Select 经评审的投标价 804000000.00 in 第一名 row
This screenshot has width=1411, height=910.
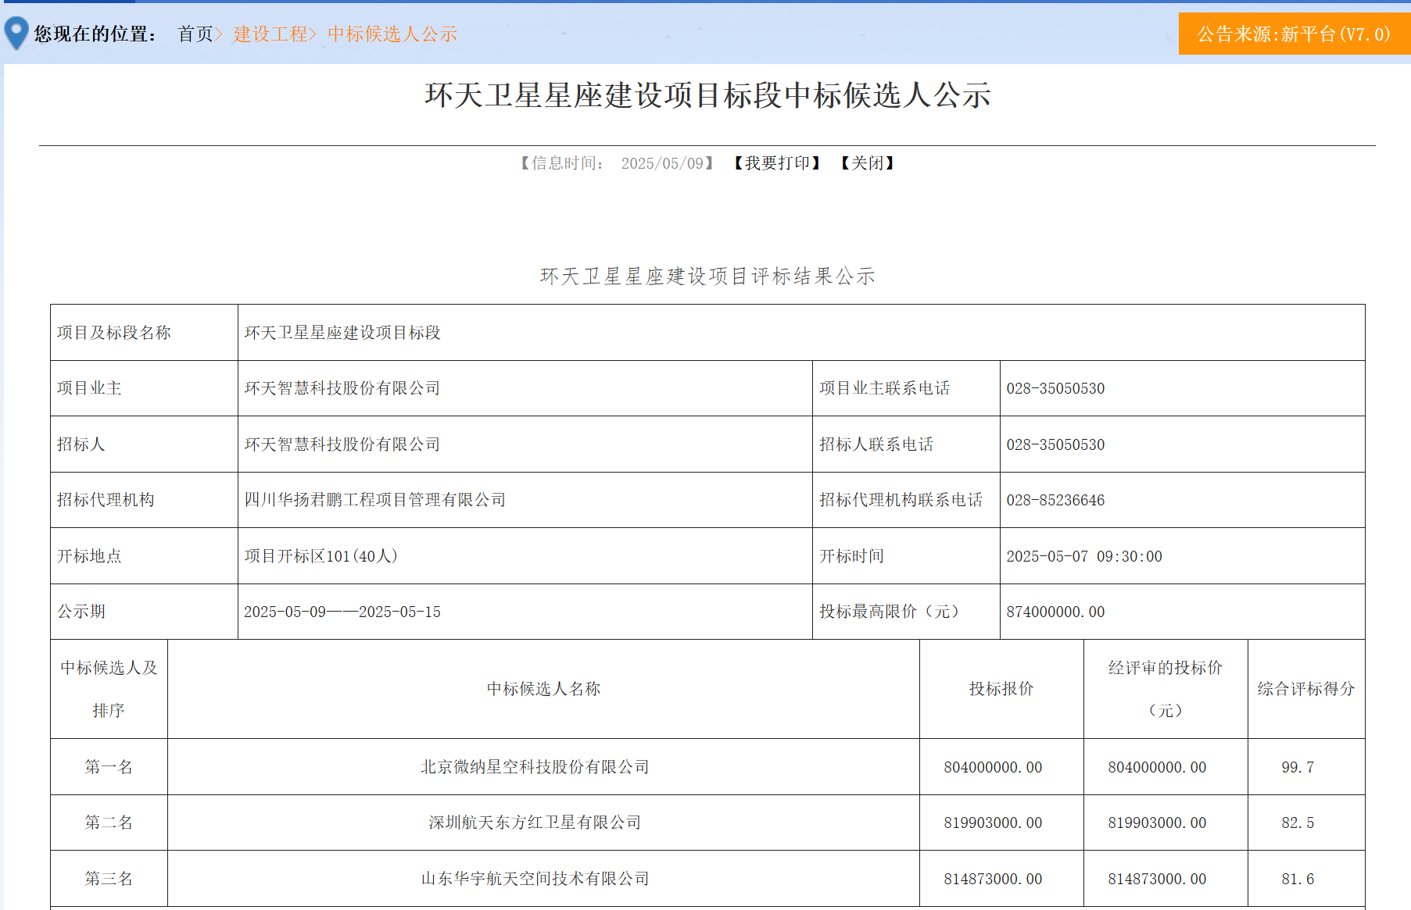pos(1157,767)
